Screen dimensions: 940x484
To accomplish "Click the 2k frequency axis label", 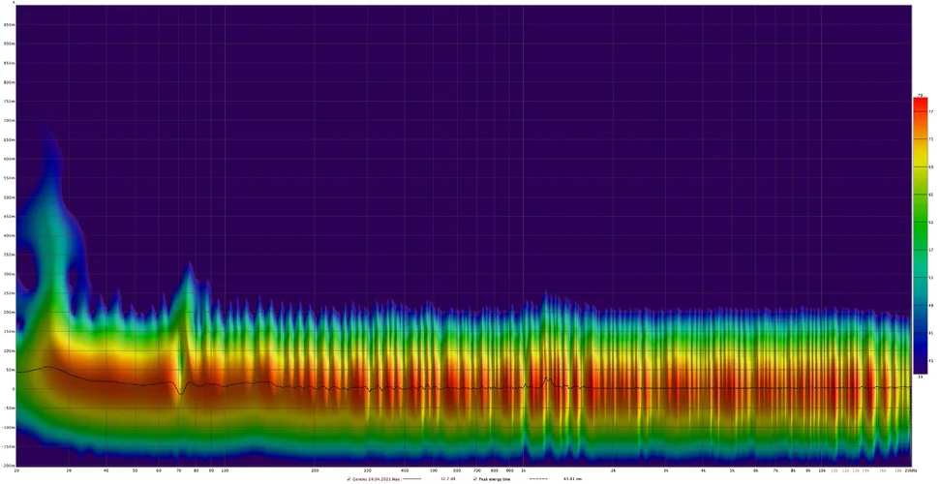I will [x=613, y=470].
